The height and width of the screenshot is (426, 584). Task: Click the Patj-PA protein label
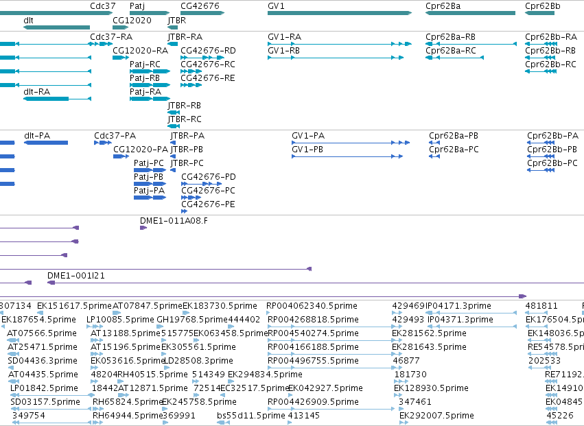pyautogui.click(x=149, y=190)
